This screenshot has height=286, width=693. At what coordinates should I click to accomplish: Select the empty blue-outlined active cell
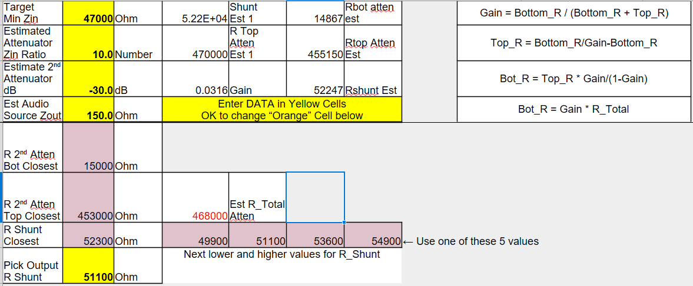[x=315, y=197]
